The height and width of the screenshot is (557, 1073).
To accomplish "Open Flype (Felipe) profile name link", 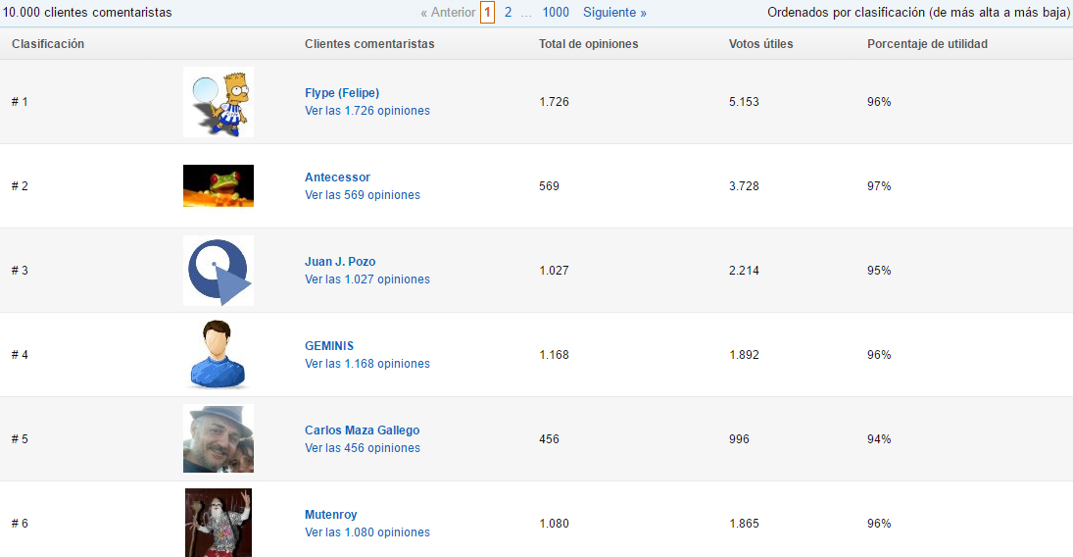I will pyautogui.click(x=342, y=93).
